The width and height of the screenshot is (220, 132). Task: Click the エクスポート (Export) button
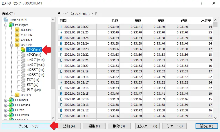pyautogui.click(x=147, y=126)
